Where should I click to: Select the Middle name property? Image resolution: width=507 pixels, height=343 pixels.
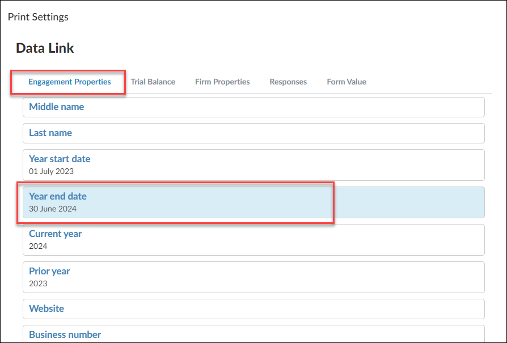[253, 107]
